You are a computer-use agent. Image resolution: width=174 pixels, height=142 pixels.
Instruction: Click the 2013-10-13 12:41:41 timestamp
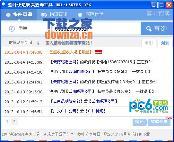23,82
